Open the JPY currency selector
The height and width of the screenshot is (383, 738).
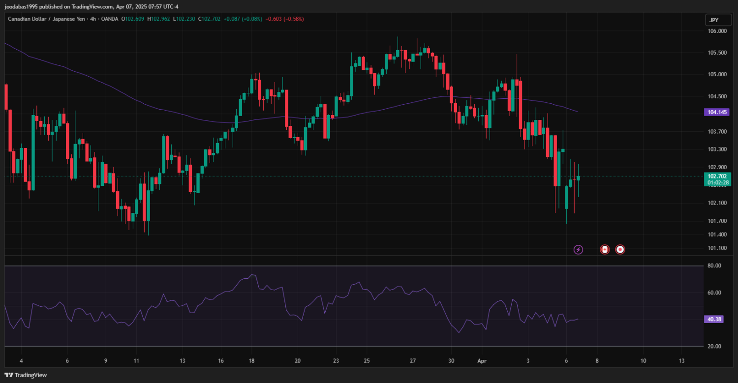[x=713, y=20]
